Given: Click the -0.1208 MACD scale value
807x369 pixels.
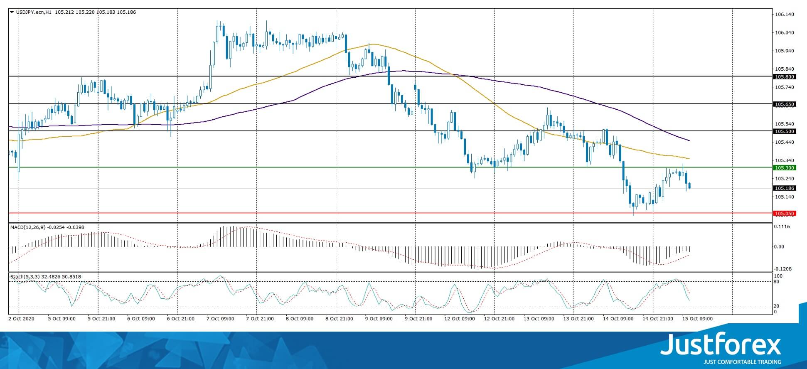Looking at the screenshot, I should tap(783, 269).
